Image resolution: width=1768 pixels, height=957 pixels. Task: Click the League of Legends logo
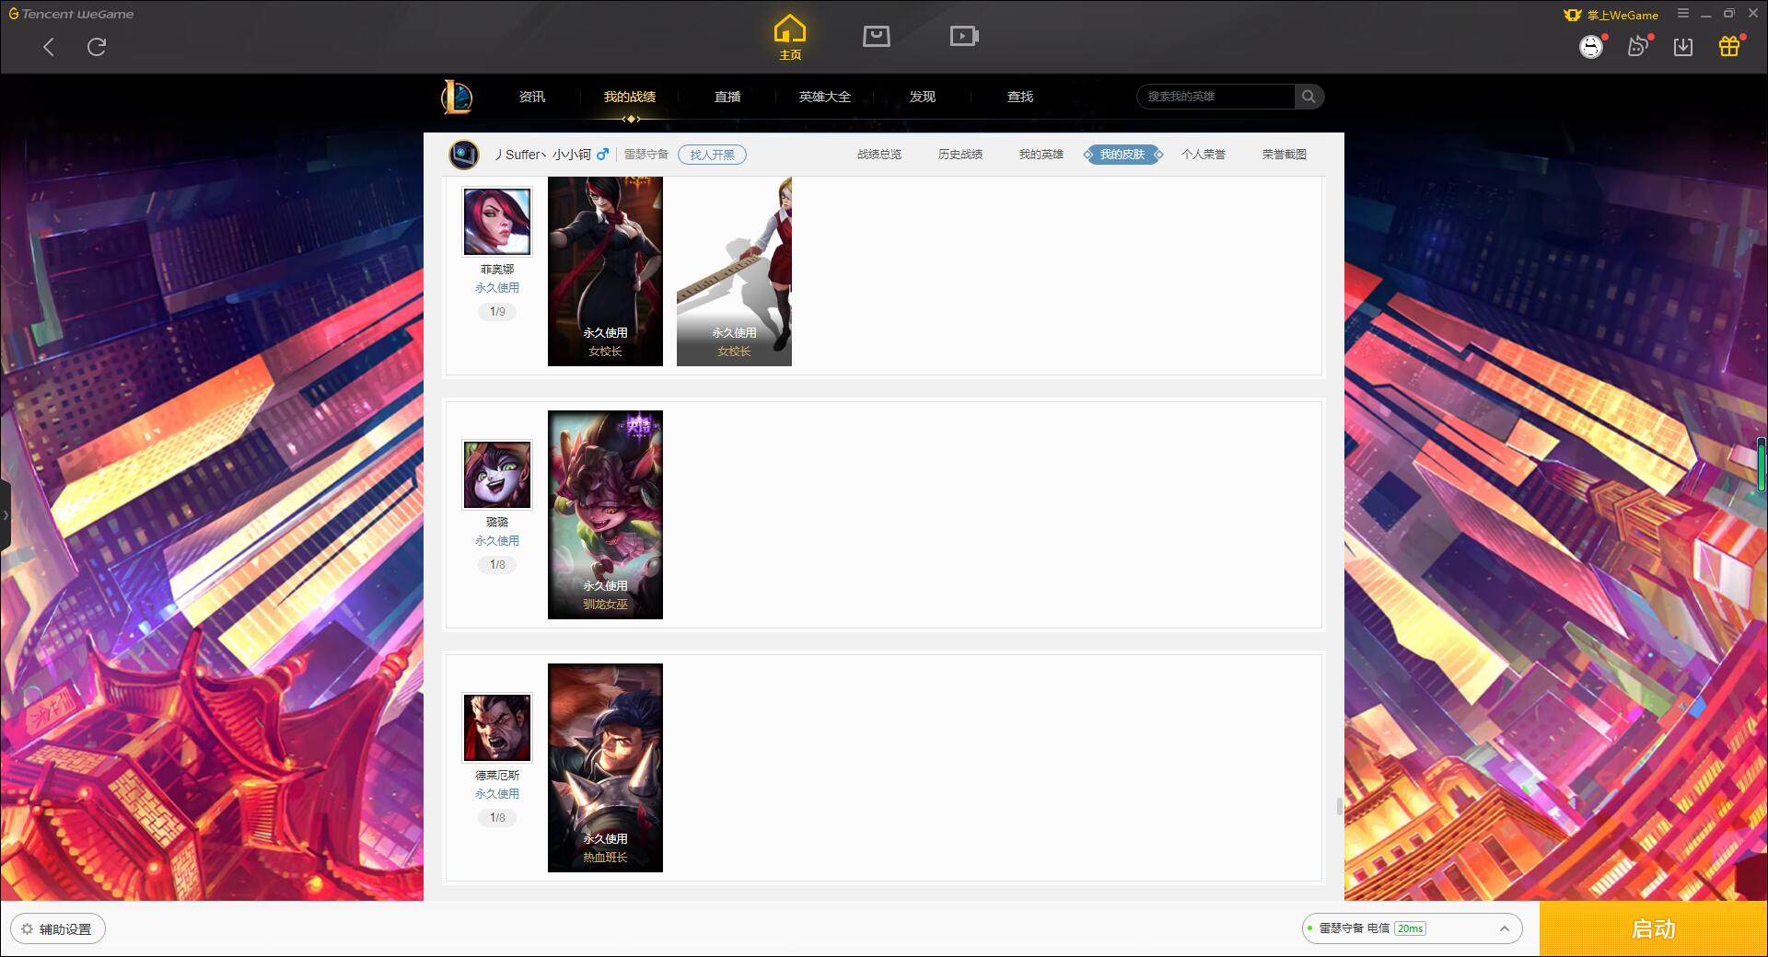click(x=457, y=97)
